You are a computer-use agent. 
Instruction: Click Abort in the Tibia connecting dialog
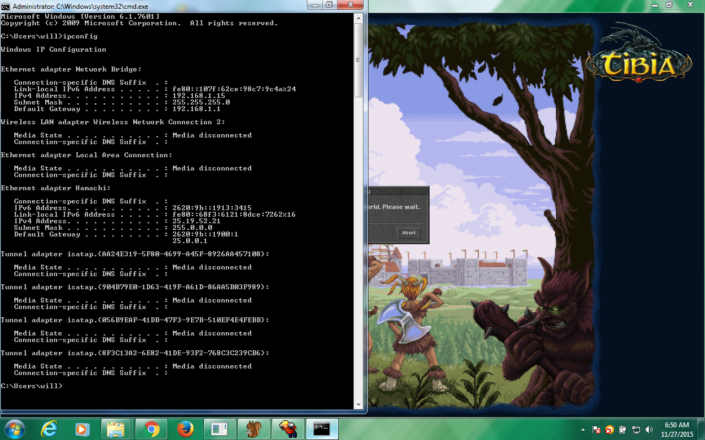tap(409, 233)
